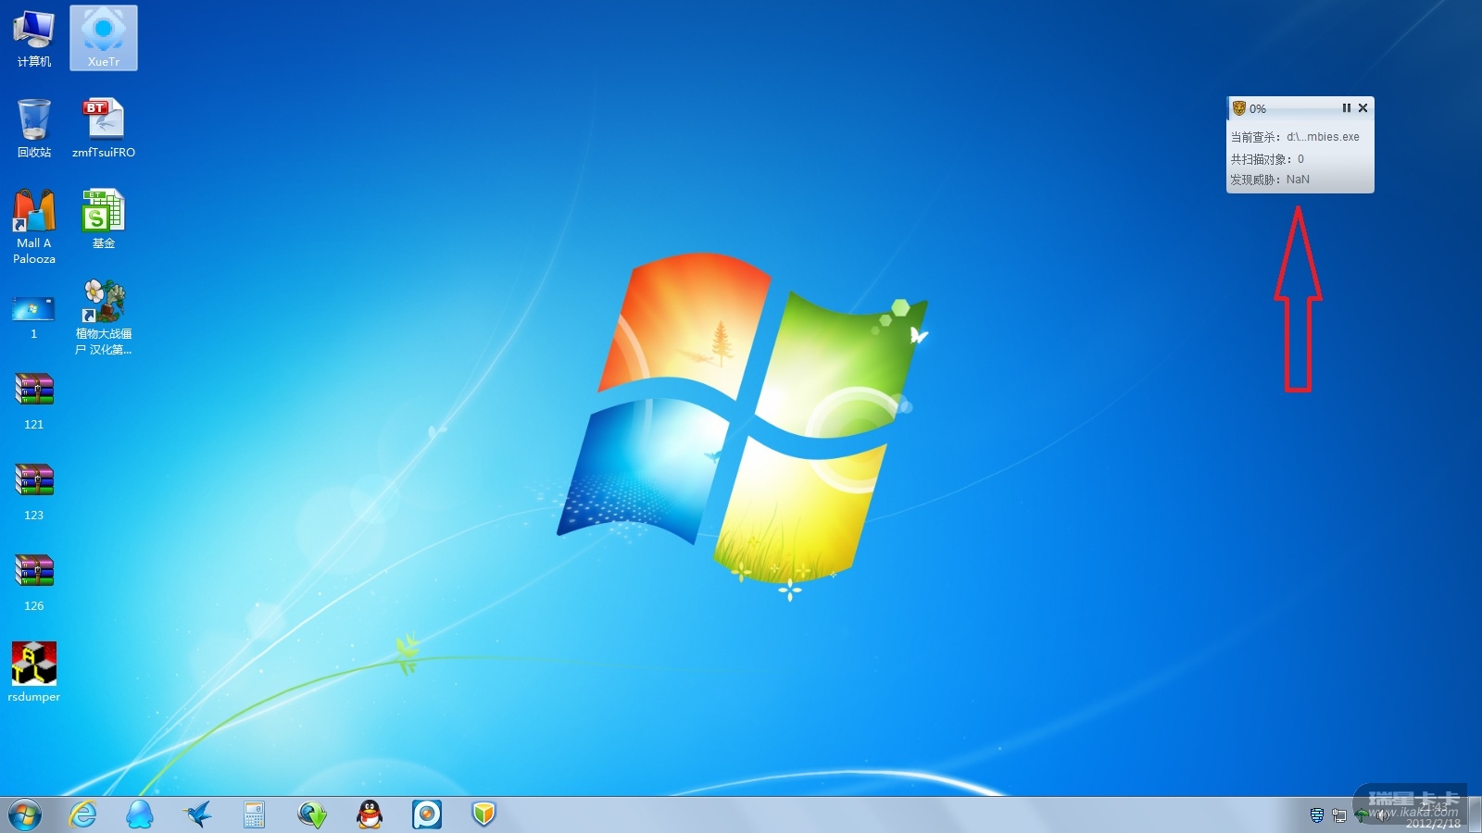This screenshot has width=1482, height=833.
Task: Click the Show Desktop strip beside the clock
Action: [x=1475, y=815]
